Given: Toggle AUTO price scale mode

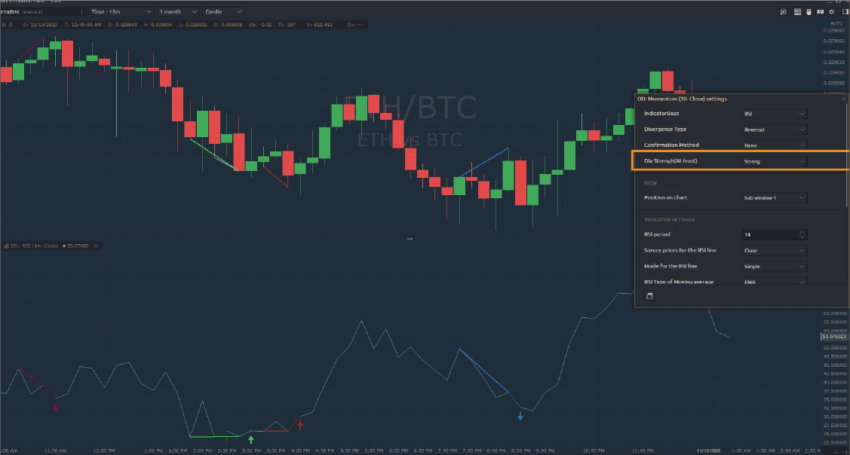Looking at the screenshot, I should click(x=835, y=24).
